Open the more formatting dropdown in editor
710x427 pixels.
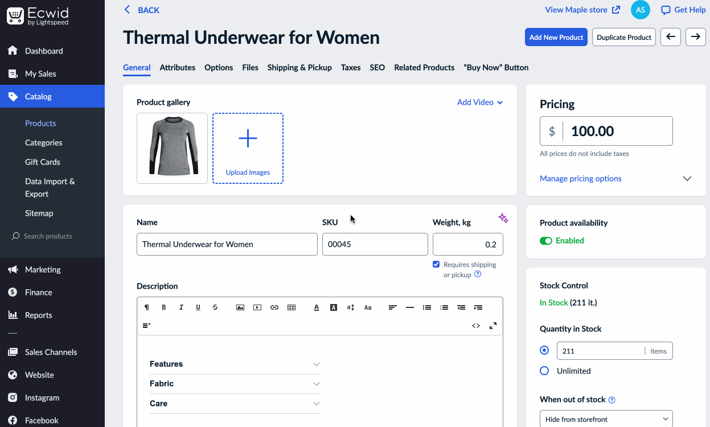(147, 326)
